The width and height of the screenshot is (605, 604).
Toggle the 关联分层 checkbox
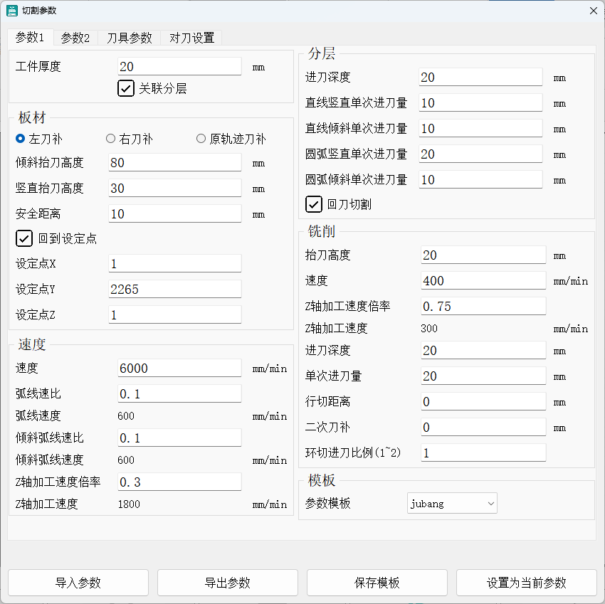tap(126, 88)
